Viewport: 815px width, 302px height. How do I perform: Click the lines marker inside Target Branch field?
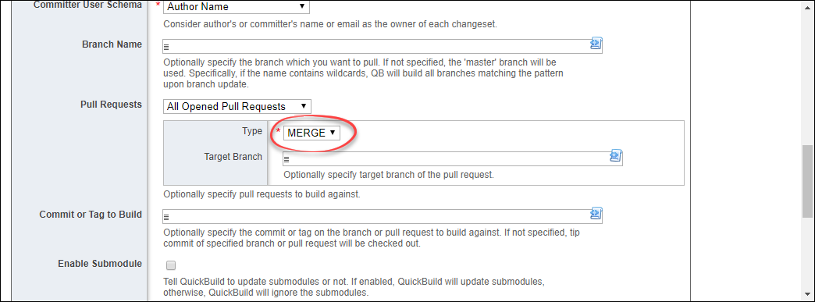(x=286, y=159)
